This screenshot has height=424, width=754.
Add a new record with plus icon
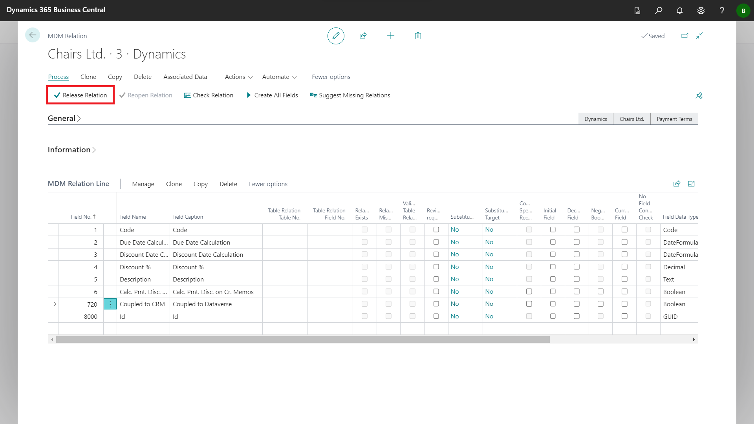pyautogui.click(x=390, y=36)
